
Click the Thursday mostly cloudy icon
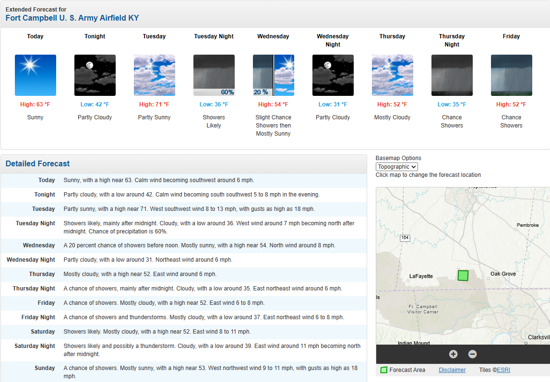393,75
